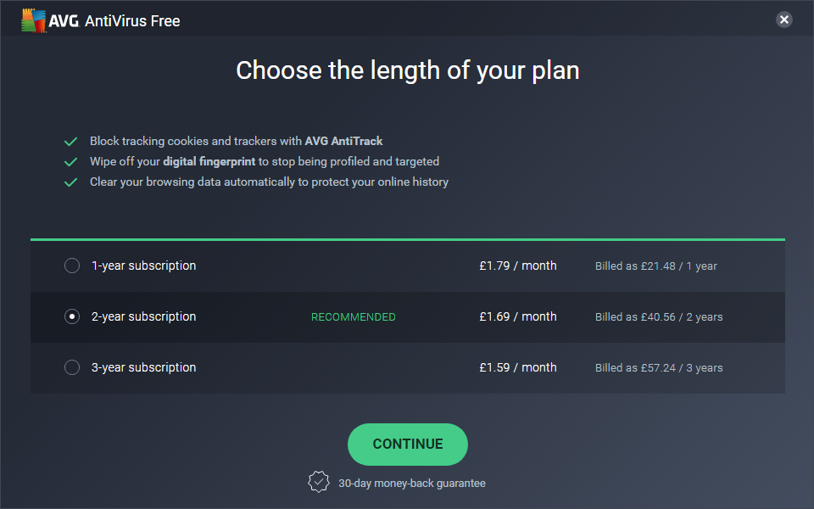Screen dimensions: 814x509
Task: Click the AVG logo icon
Action: (x=34, y=21)
